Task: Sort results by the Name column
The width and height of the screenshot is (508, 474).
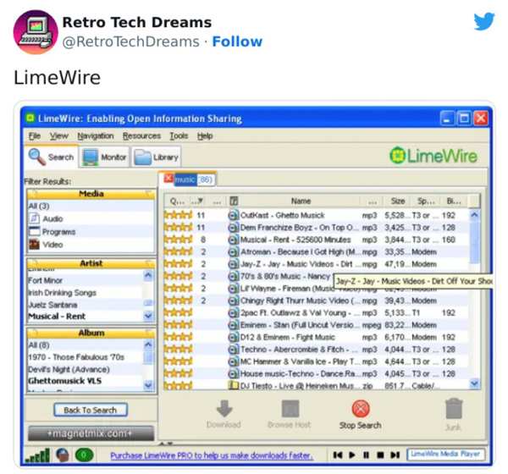Action: click(x=301, y=201)
